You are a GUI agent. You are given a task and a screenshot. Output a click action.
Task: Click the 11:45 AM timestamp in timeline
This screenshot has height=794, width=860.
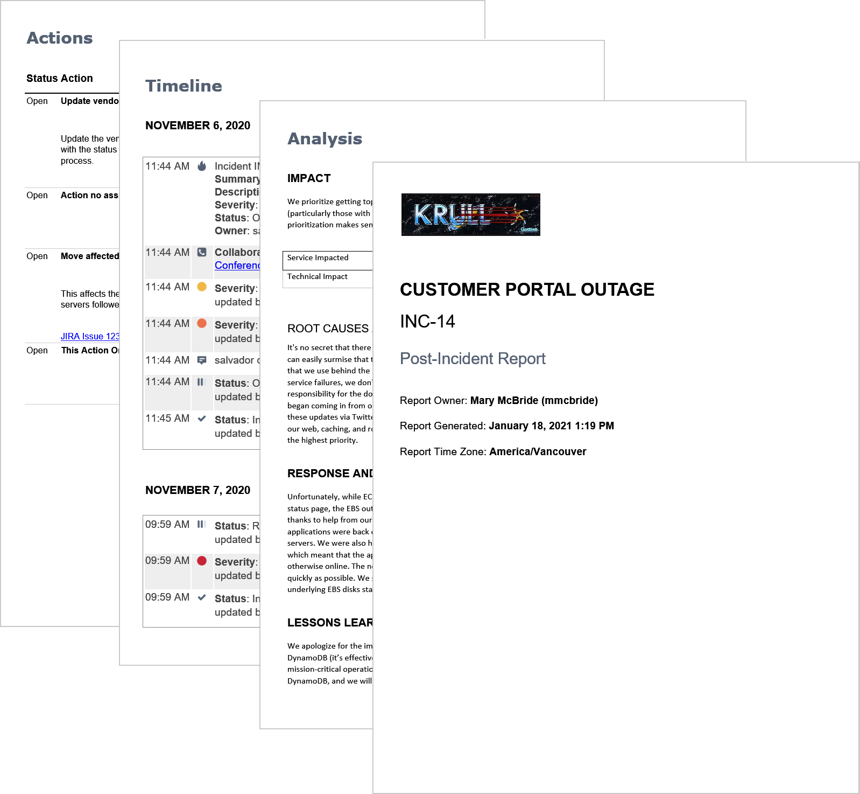tap(167, 418)
